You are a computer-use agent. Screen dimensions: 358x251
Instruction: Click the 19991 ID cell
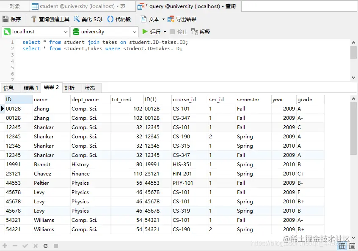coord(19,164)
